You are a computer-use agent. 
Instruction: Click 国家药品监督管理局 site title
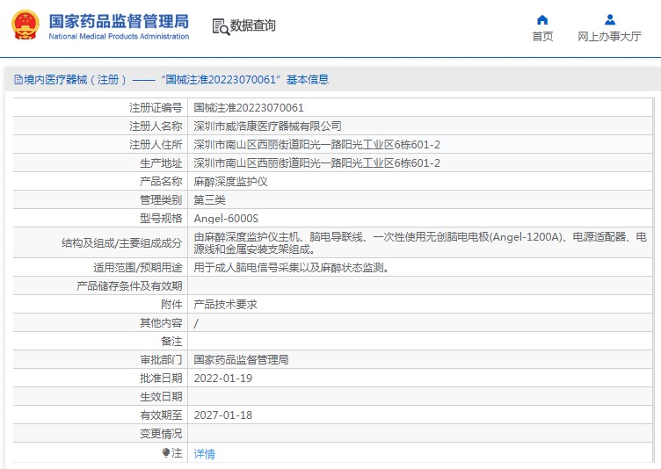(x=119, y=21)
